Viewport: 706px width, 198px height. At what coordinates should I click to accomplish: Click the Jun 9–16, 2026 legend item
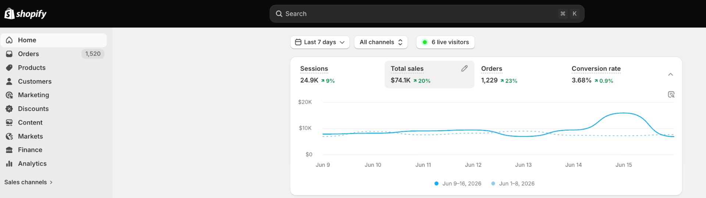coord(458,184)
